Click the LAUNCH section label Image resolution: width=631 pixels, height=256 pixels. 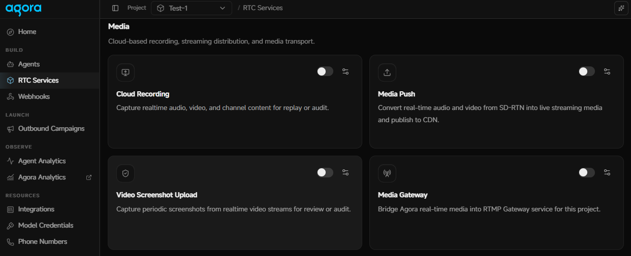(x=17, y=115)
